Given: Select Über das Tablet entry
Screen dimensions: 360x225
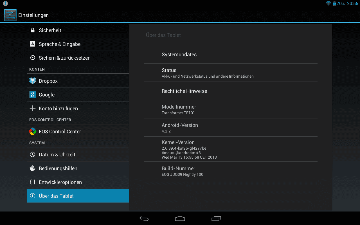Looking at the screenshot, I should pyautogui.click(x=78, y=196).
